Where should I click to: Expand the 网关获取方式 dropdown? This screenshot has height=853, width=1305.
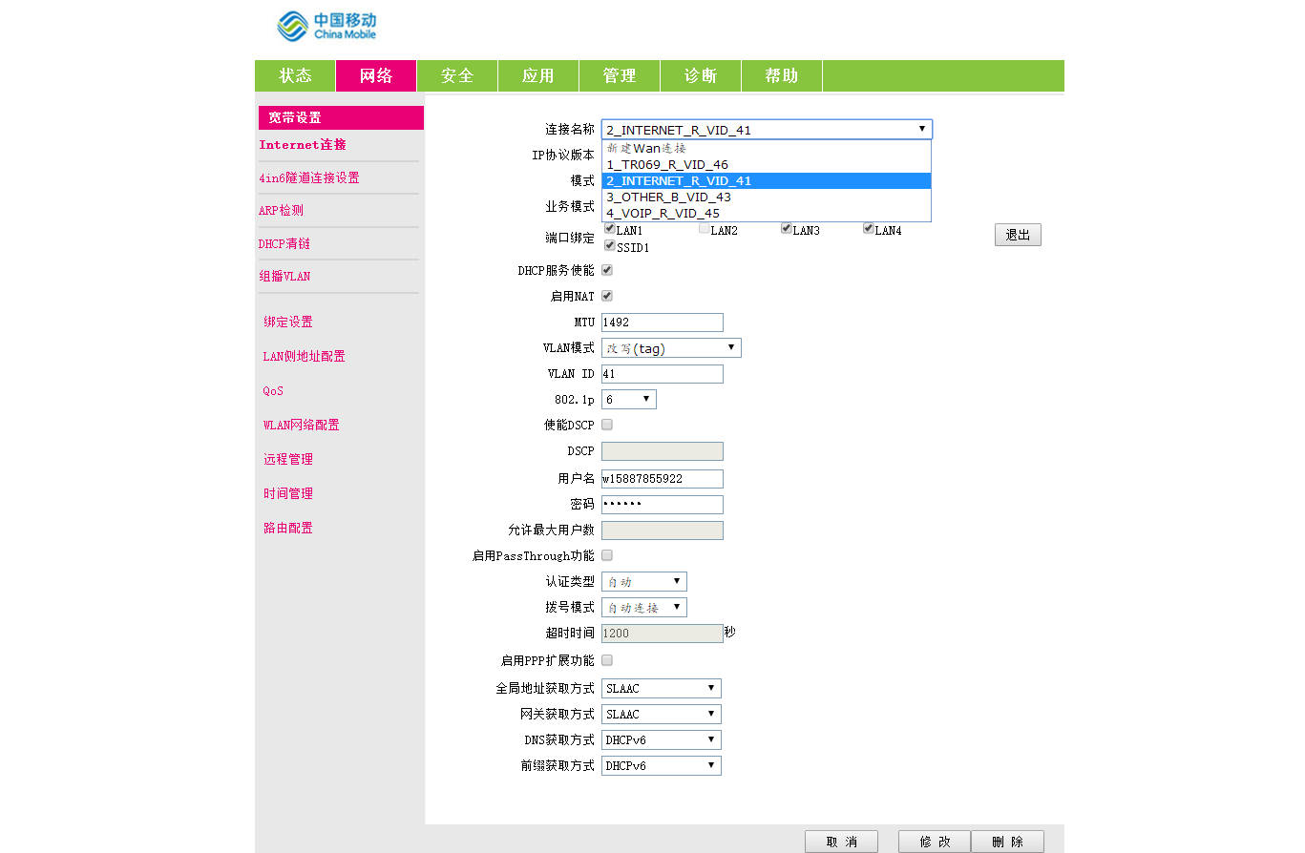(x=662, y=715)
